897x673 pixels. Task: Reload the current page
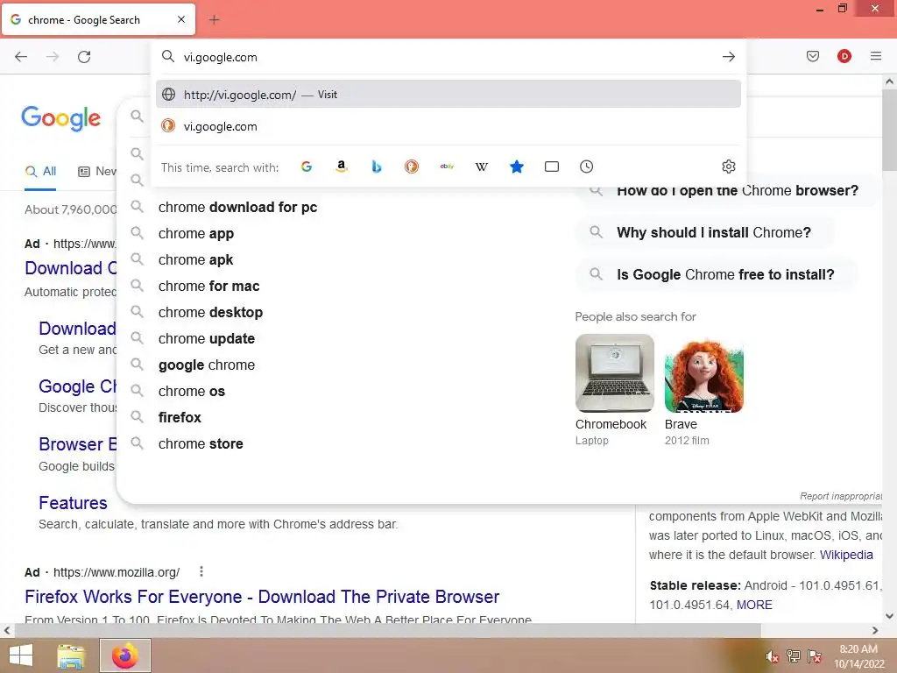(84, 57)
